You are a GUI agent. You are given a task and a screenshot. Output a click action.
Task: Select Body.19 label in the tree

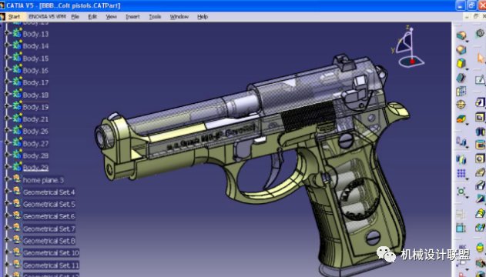(x=35, y=107)
